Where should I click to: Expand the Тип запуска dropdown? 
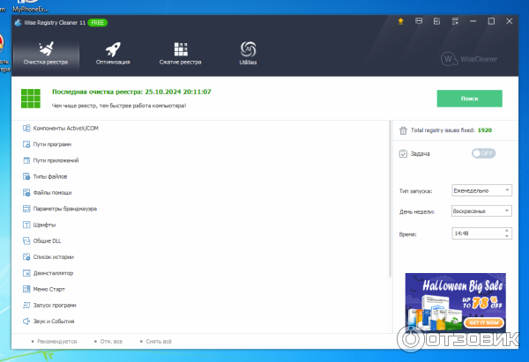pos(481,190)
